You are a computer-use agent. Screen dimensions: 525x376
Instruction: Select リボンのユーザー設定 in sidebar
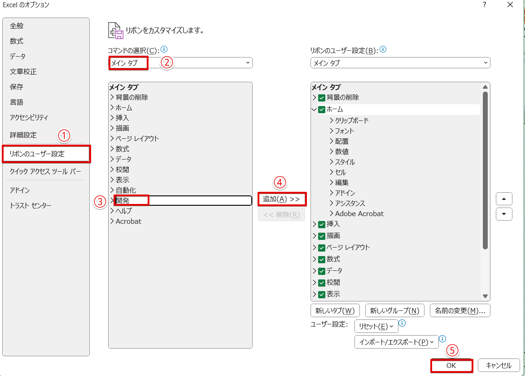[x=46, y=154]
